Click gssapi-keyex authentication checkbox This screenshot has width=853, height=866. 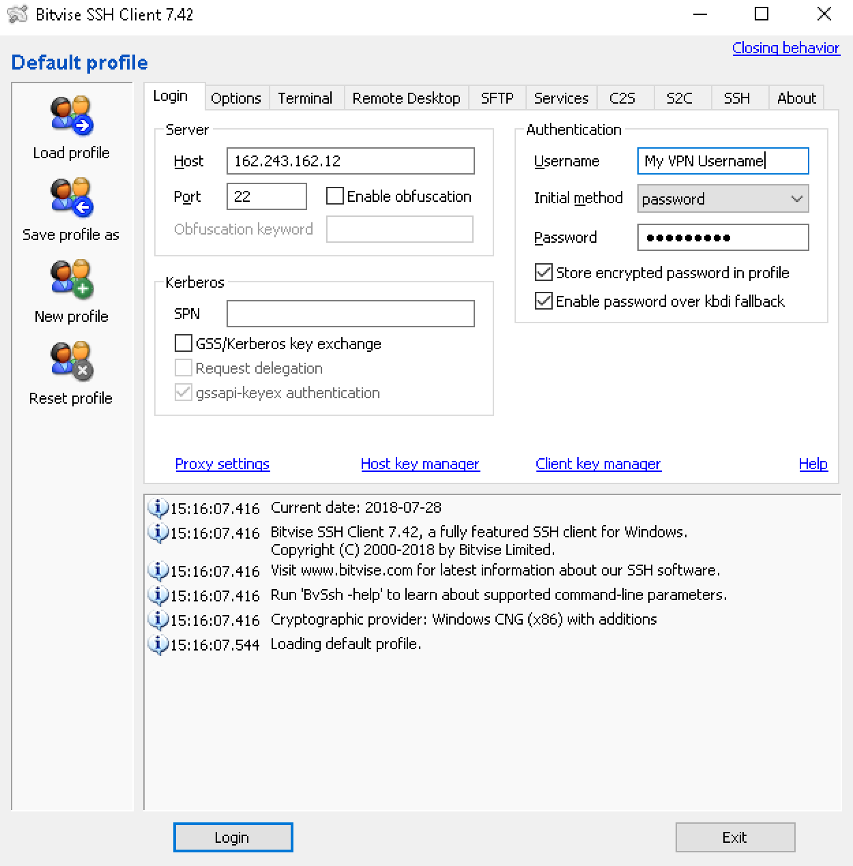point(184,393)
